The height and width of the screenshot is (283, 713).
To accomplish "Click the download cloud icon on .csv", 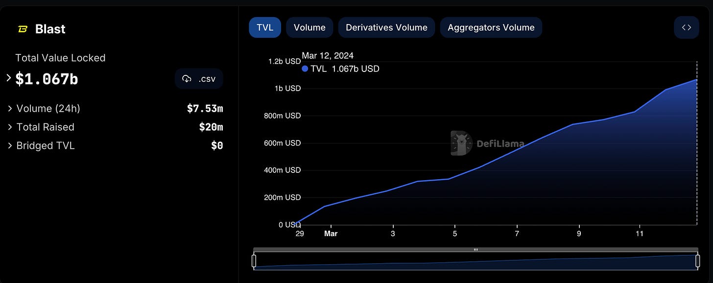I will [x=187, y=79].
